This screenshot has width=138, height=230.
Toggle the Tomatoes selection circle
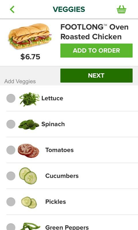click(x=11, y=150)
